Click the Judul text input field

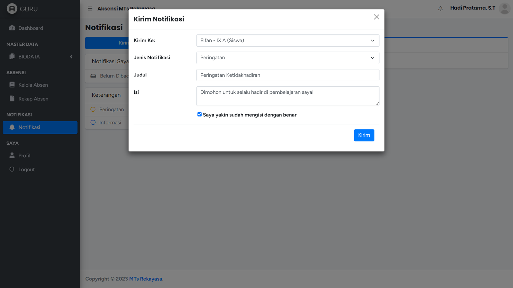(x=288, y=75)
